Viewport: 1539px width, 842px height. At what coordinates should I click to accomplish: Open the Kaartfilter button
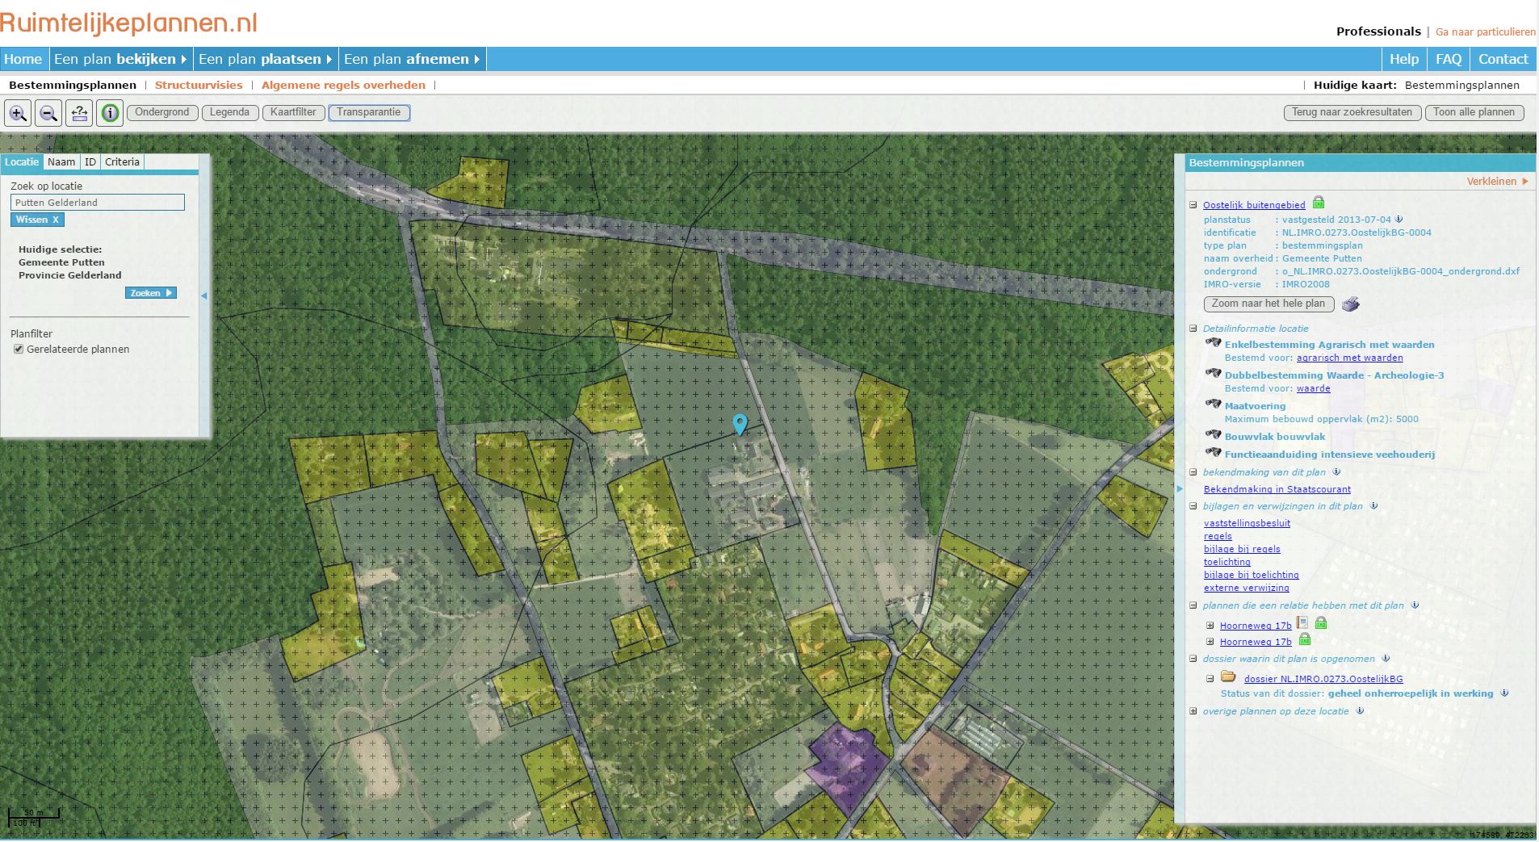(293, 113)
